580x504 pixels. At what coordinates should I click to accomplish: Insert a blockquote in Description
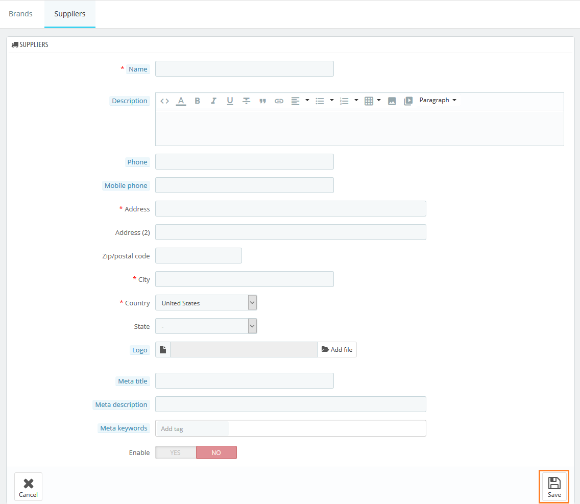262,101
